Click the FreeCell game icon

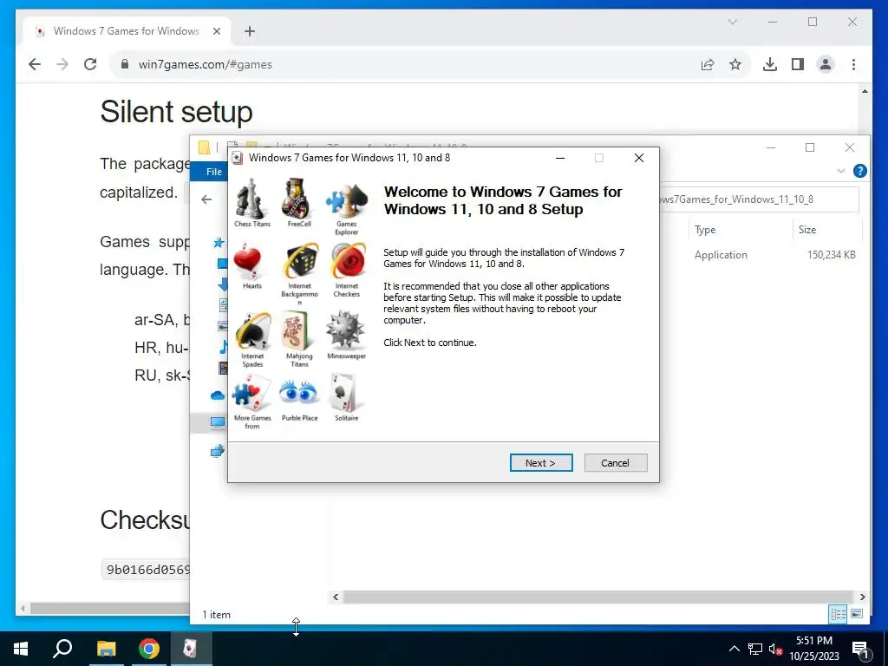[x=297, y=199]
